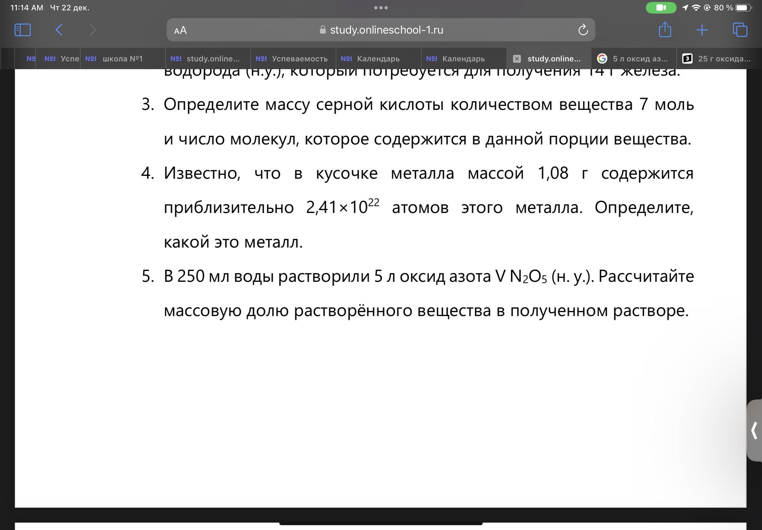
Task: Show the Safari sidebar
Action: [23, 30]
